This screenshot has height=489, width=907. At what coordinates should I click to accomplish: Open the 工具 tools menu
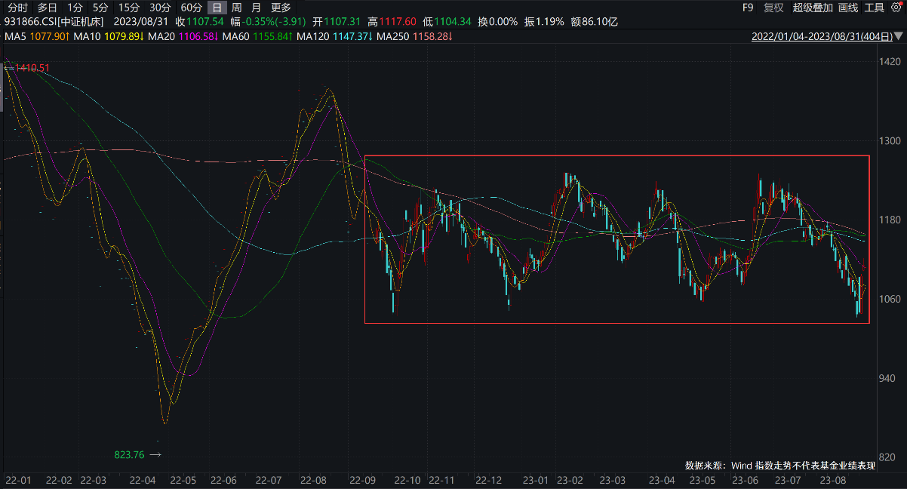(875, 8)
